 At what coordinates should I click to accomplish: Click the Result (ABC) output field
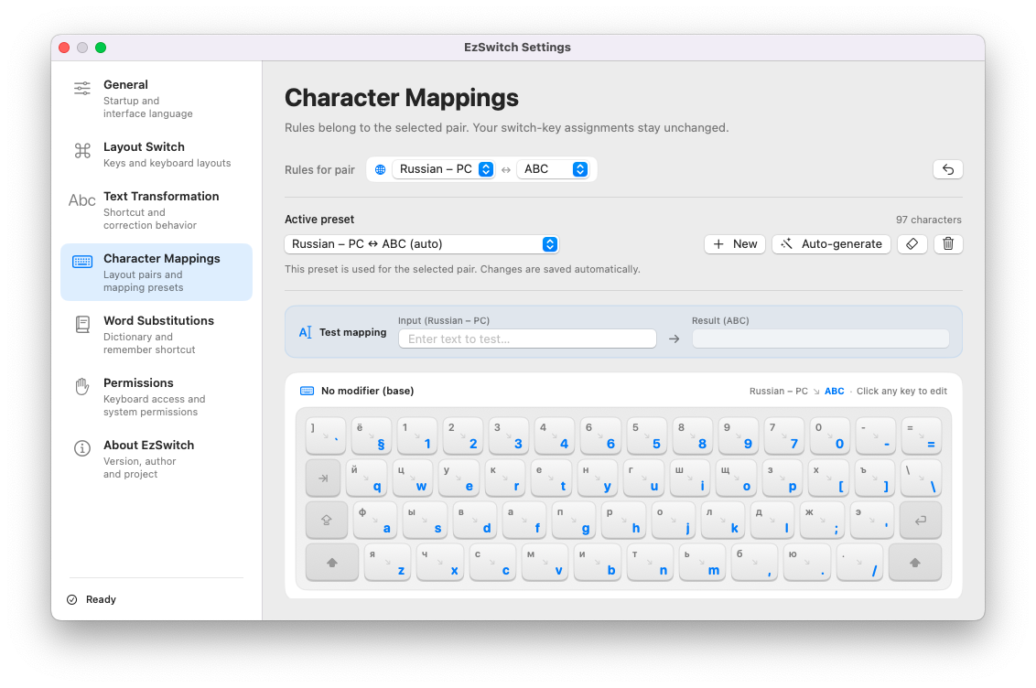pos(821,339)
